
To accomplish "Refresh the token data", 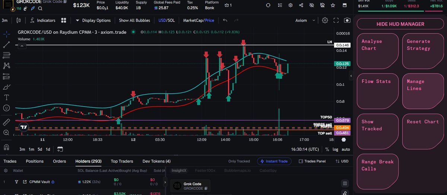I will coord(268,5).
